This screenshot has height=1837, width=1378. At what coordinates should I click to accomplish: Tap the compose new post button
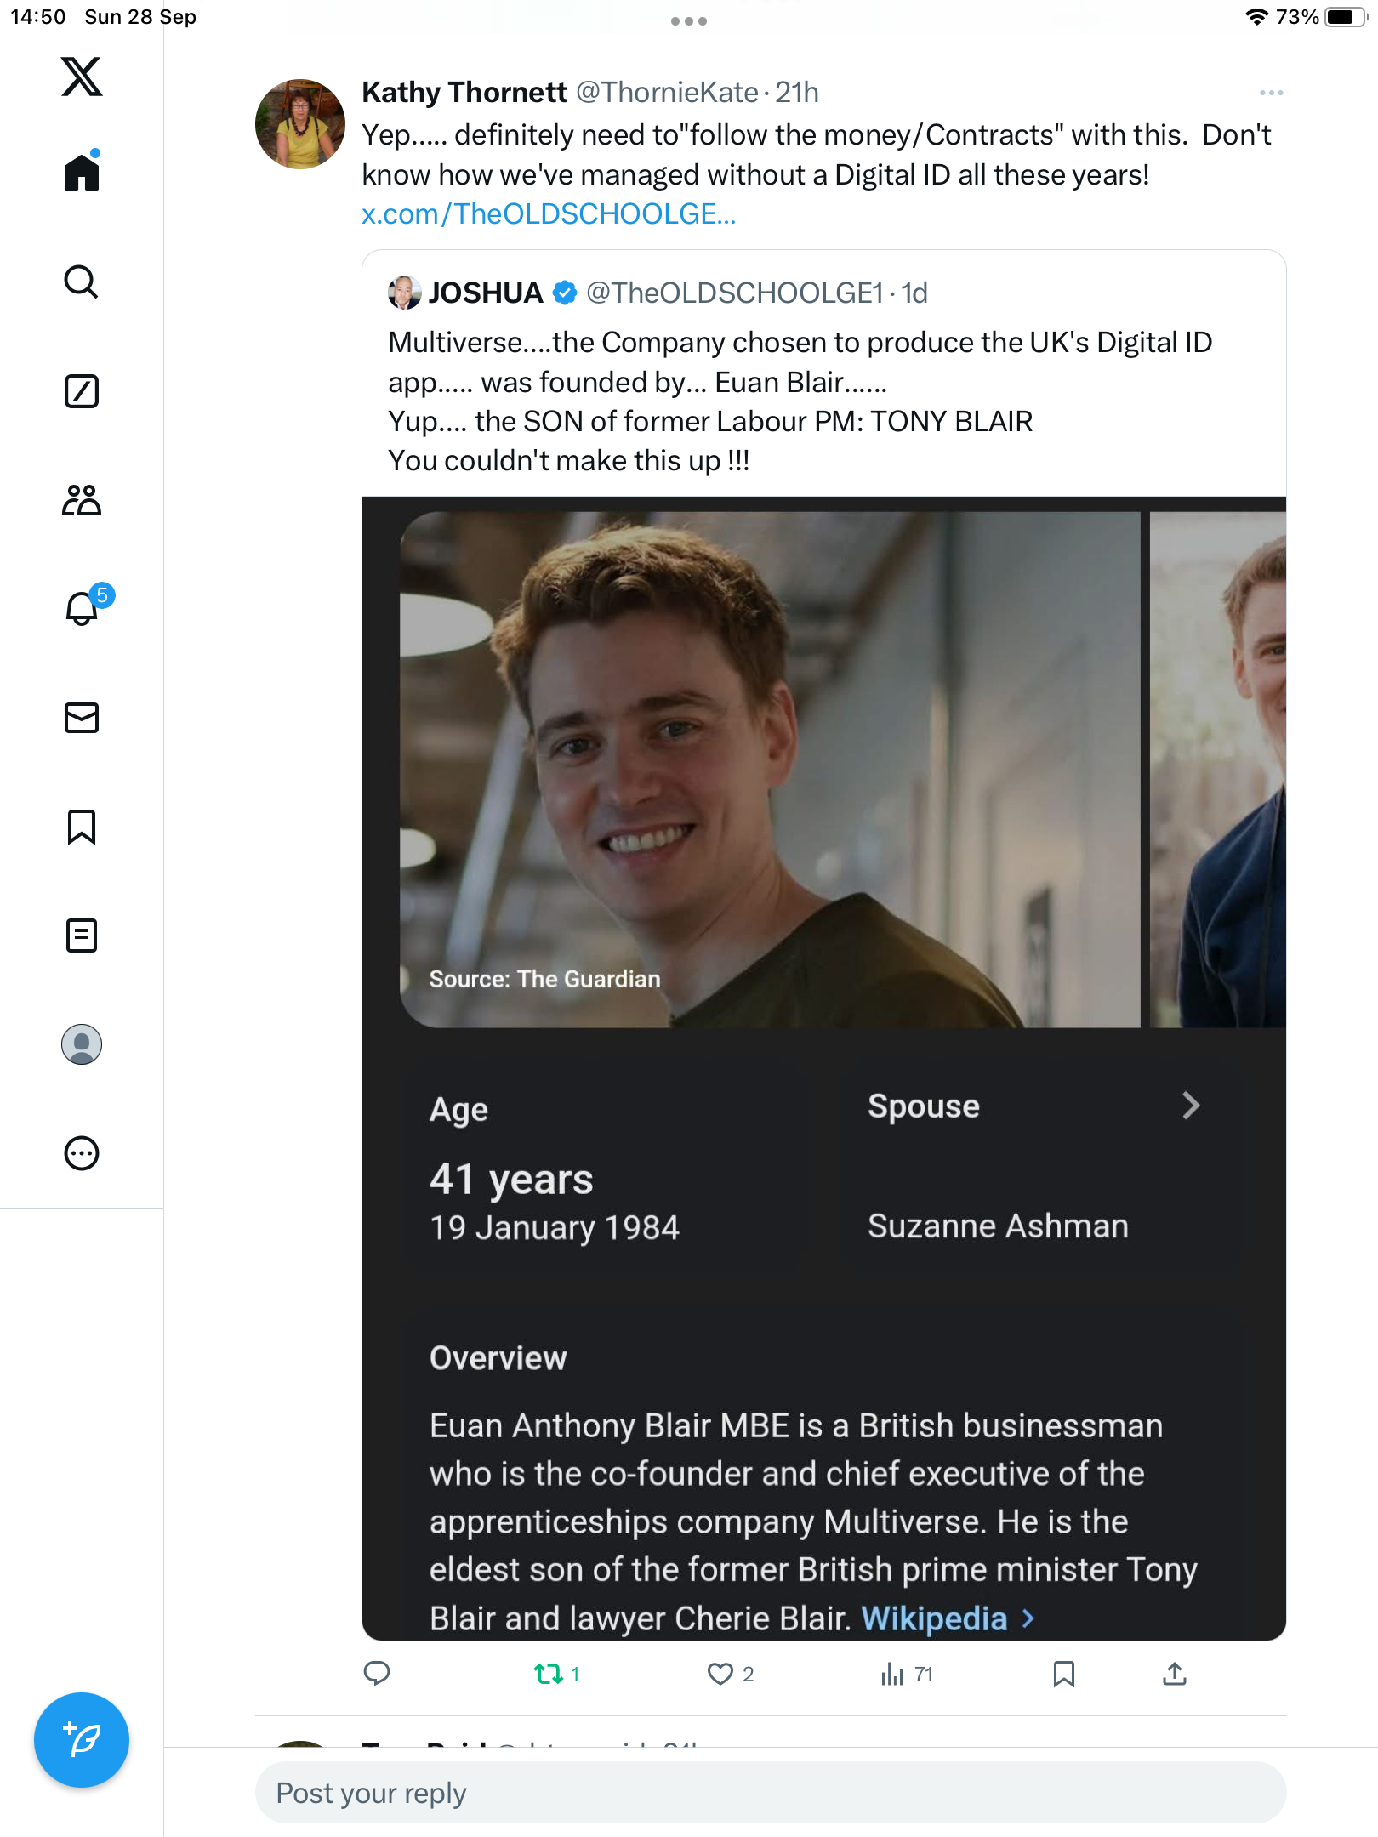pos(82,1740)
